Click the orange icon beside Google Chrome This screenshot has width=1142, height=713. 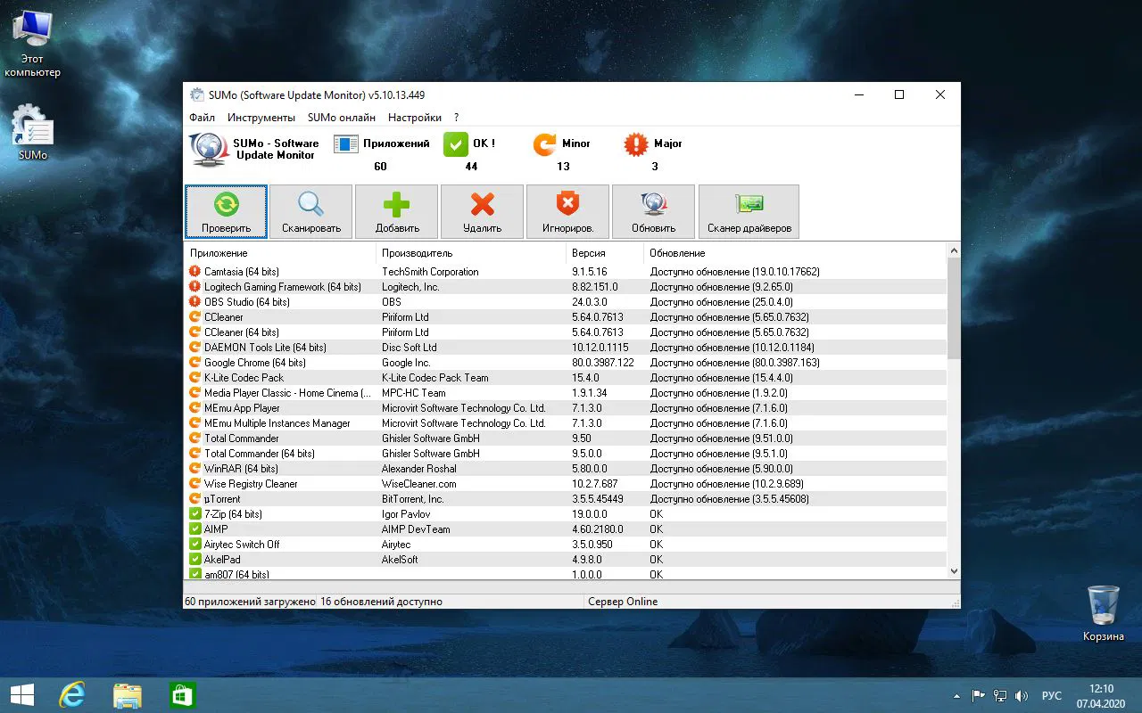pos(195,363)
